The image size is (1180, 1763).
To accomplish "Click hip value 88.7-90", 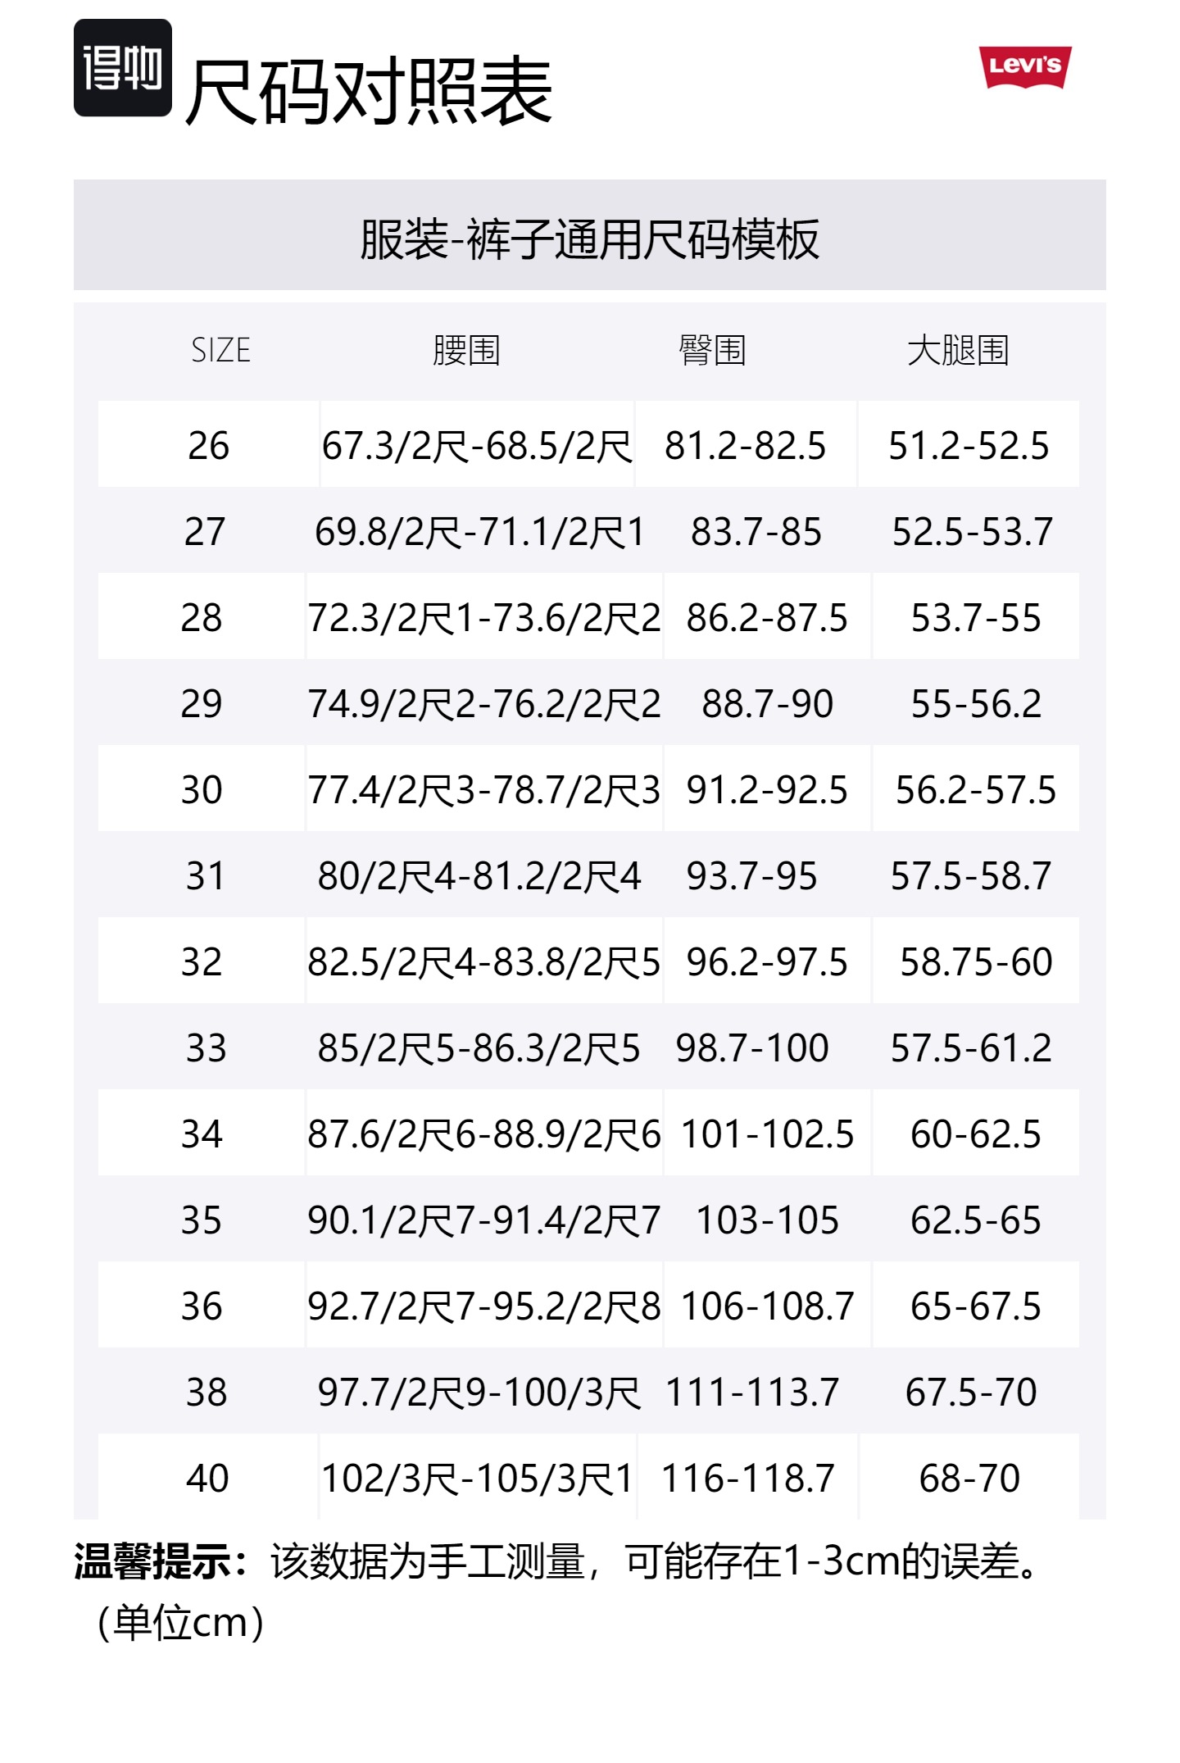I will point(768,704).
